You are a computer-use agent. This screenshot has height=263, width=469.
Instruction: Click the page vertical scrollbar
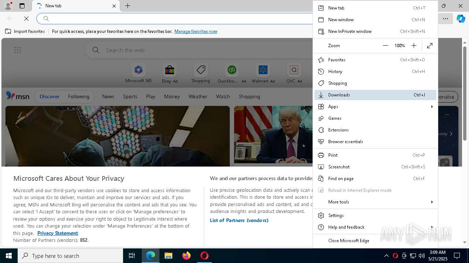[x=465, y=93]
